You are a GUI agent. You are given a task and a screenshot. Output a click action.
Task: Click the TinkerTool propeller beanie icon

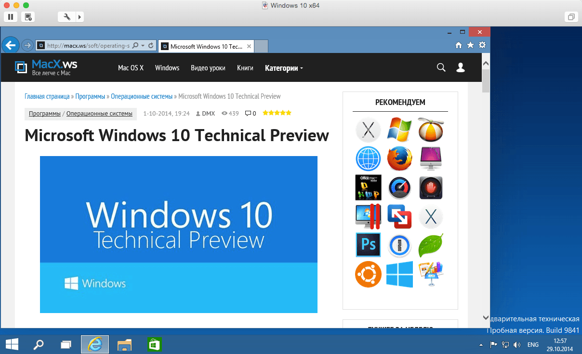coord(431,129)
